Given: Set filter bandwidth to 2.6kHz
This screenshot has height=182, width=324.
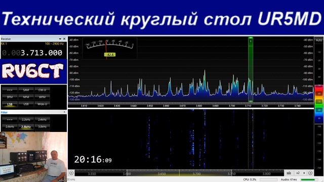Looking at the screenshot, I should (10, 127).
